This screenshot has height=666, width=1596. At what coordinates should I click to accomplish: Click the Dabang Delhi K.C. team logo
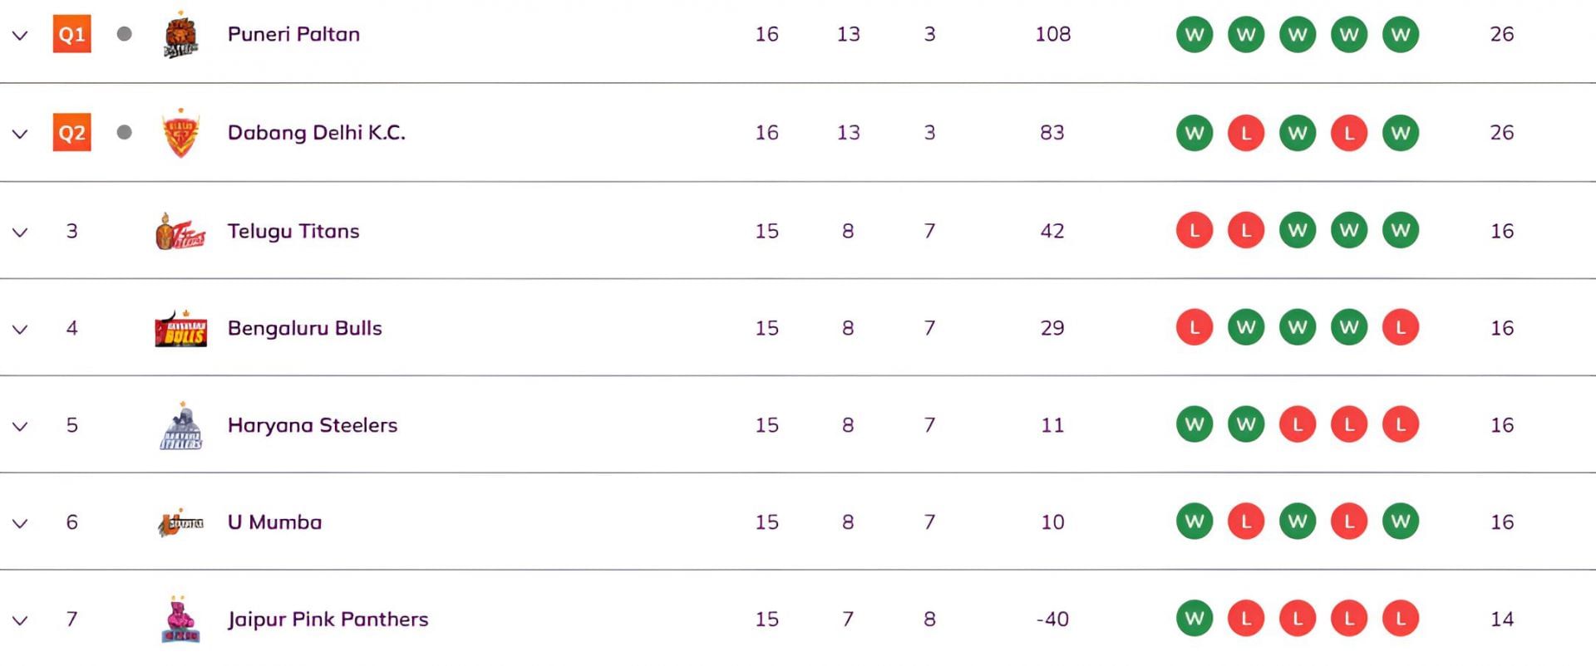(x=180, y=134)
